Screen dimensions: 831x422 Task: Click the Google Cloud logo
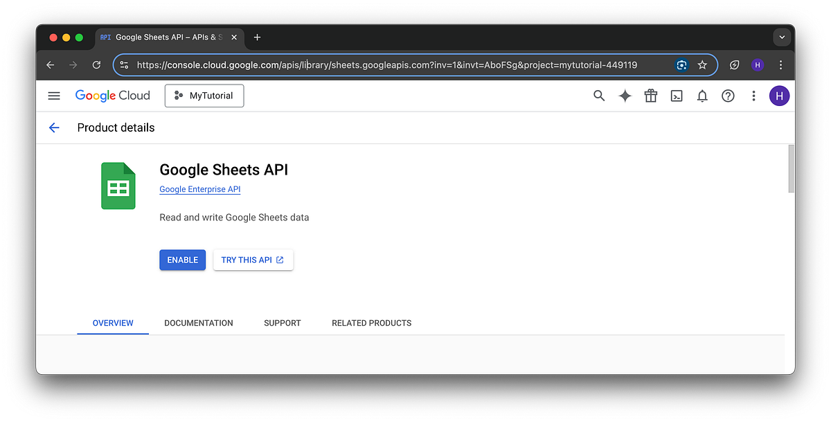(113, 96)
